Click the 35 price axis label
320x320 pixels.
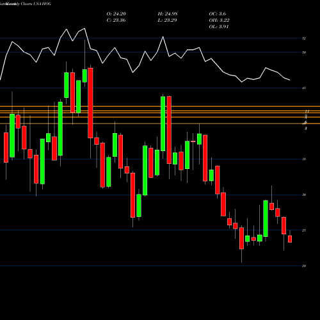click(x=304, y=159)
